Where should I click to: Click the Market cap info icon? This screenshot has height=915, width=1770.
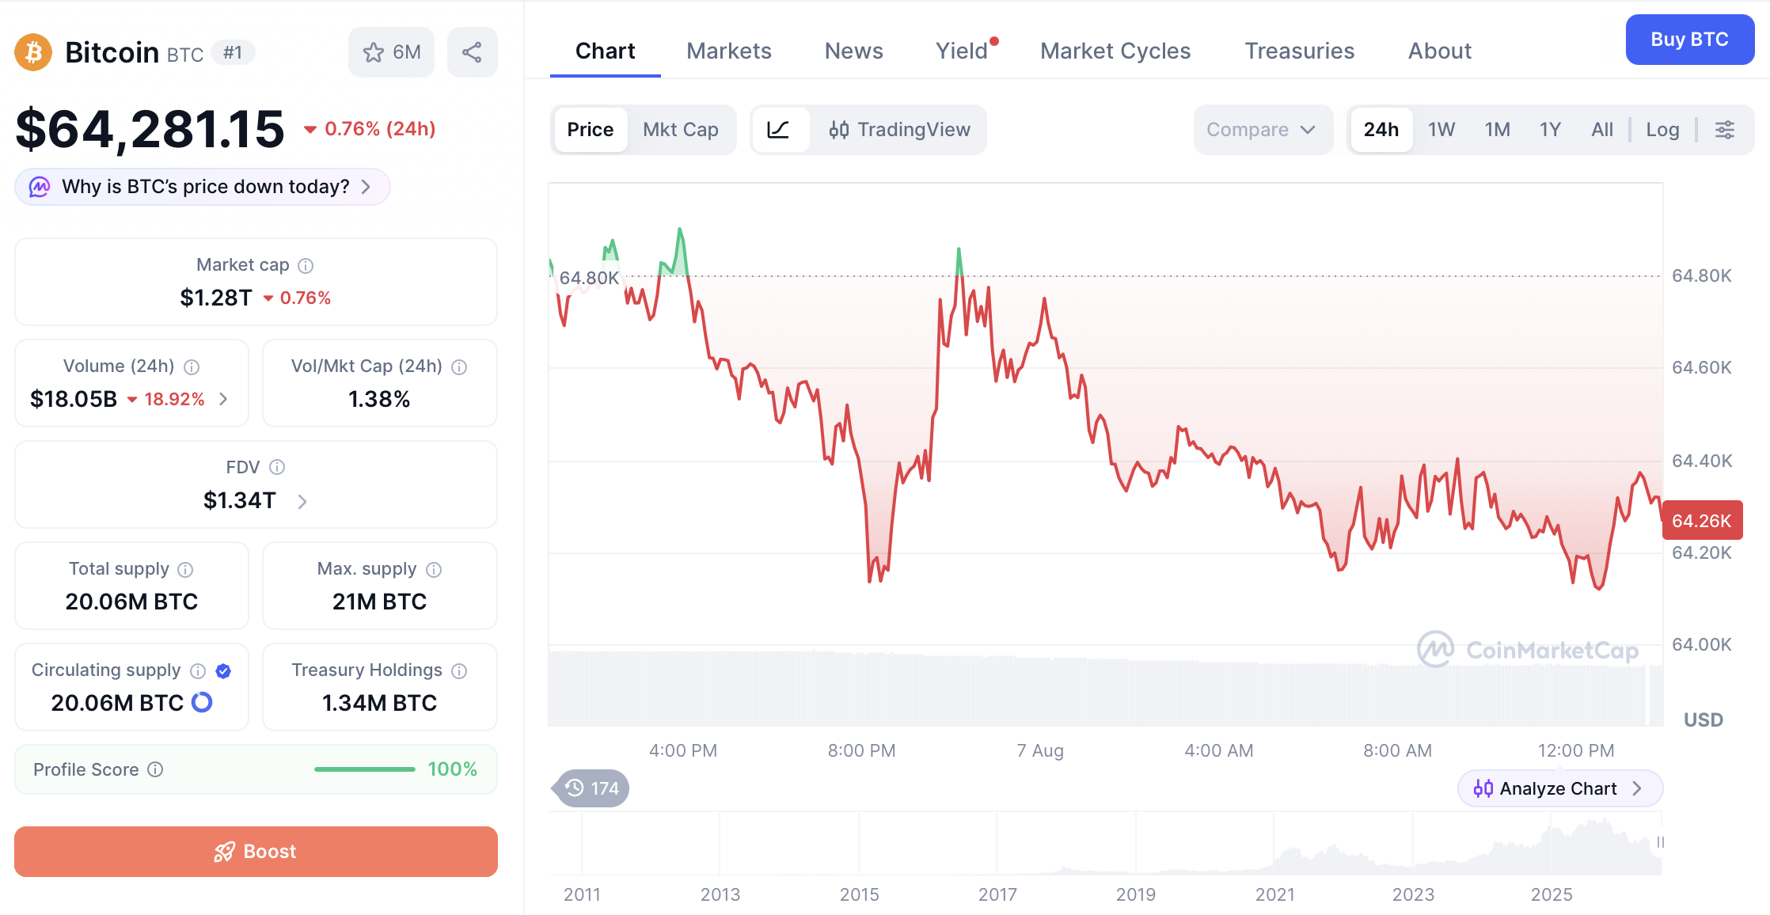coord(306,266)
